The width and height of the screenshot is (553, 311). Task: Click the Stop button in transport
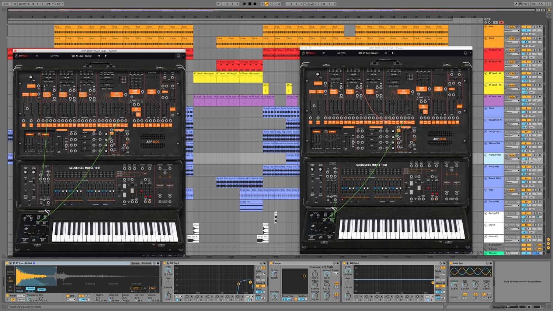[x=250, y=4]
